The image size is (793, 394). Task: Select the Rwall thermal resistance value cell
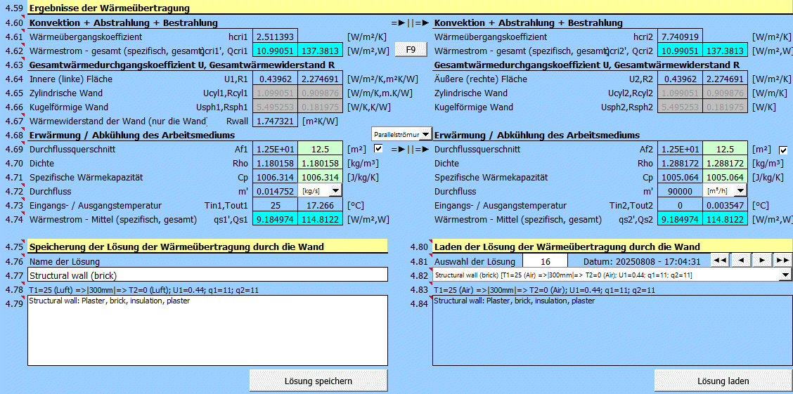pyautogui.click(x=275, y=121)
